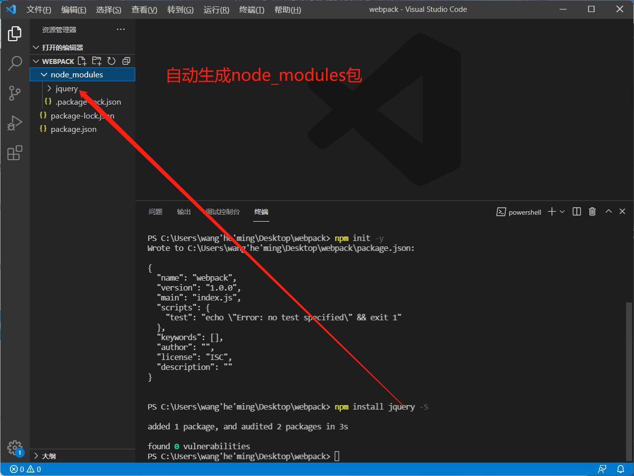
Task: Click the powershell terminal label
Action: click(x=525, y=212)
